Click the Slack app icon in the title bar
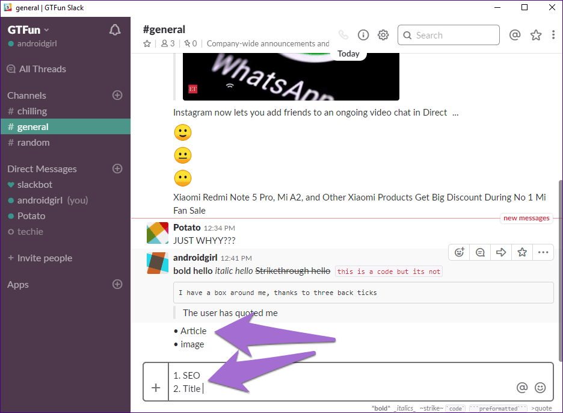The image size is (563, 413). pyautogui.click(x=8, y=8)
